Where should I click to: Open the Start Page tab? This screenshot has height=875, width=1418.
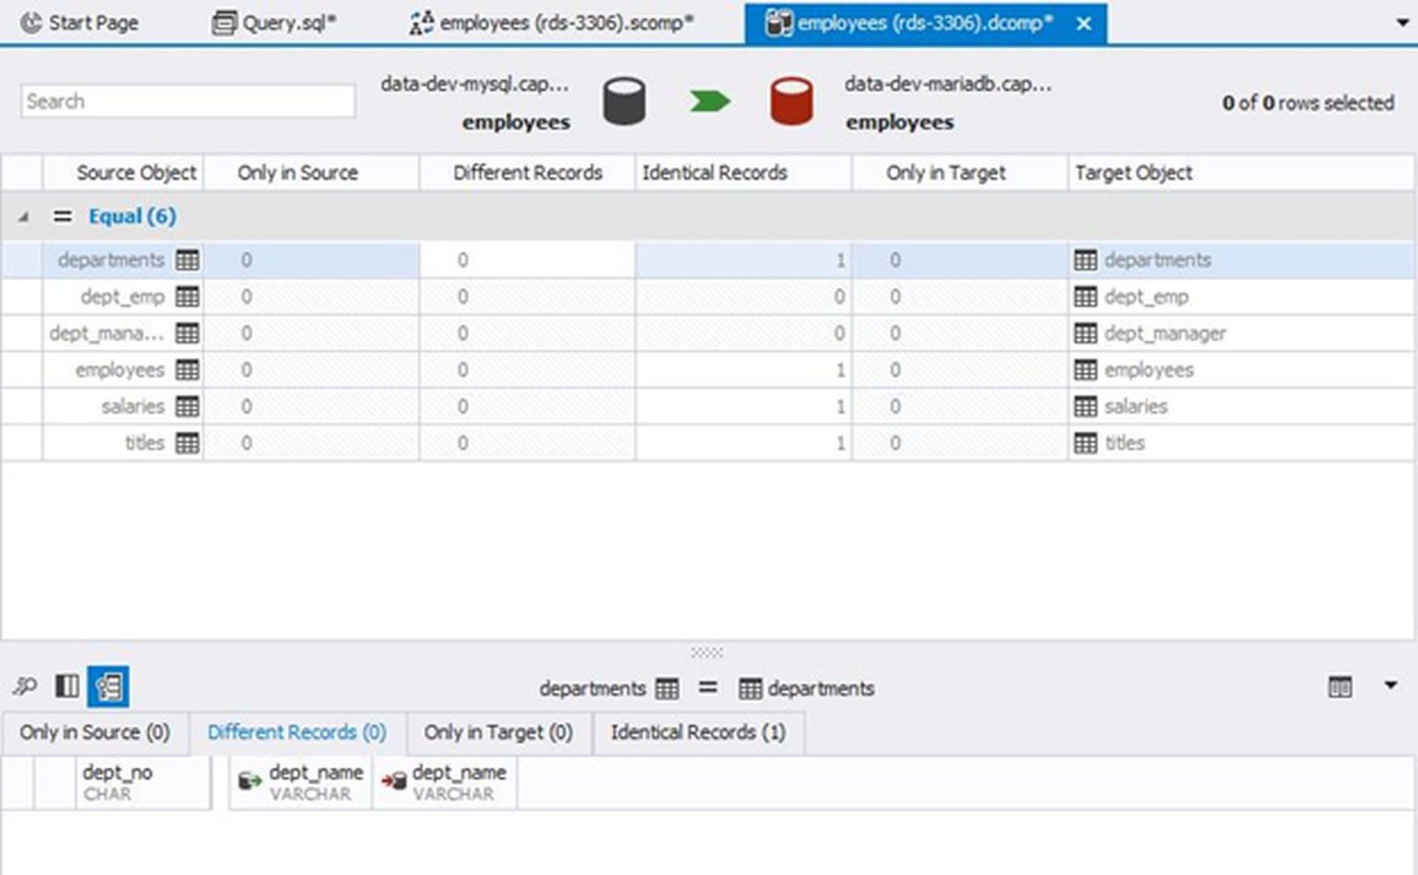point(78,22)
